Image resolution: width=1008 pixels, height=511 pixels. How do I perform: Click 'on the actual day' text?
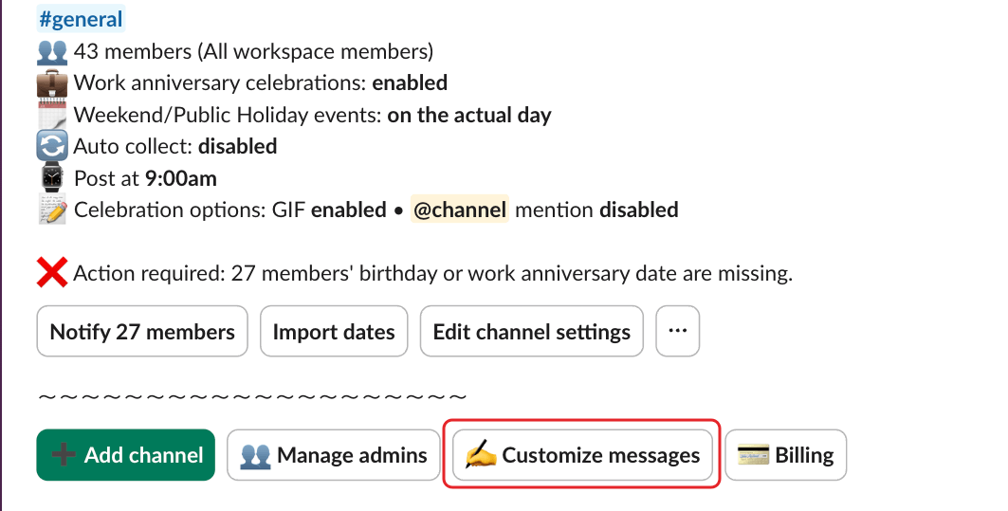[x=469, y=115]
